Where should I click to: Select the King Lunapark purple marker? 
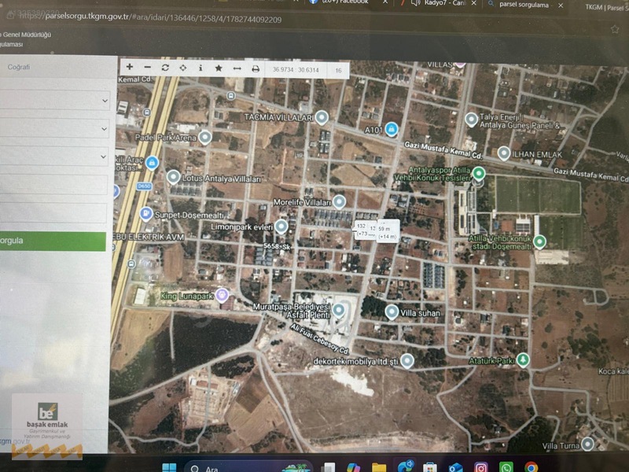pyautogui.click(x=222, y=296)
